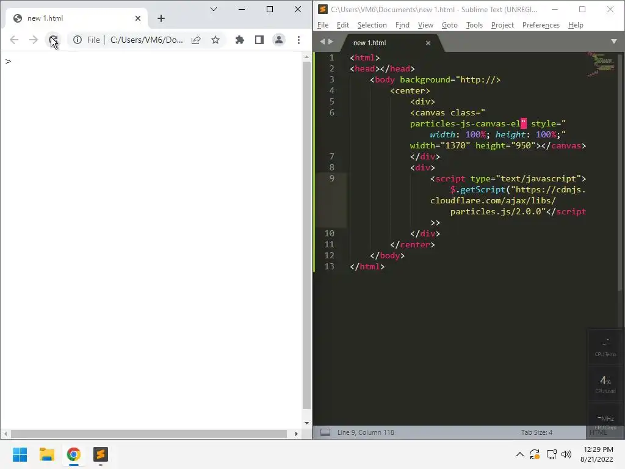Image resolution: width=625 pixels, height=469 pixels.
Task: Click the Chrome address bar URL
Action: click(x=146, y=40)
